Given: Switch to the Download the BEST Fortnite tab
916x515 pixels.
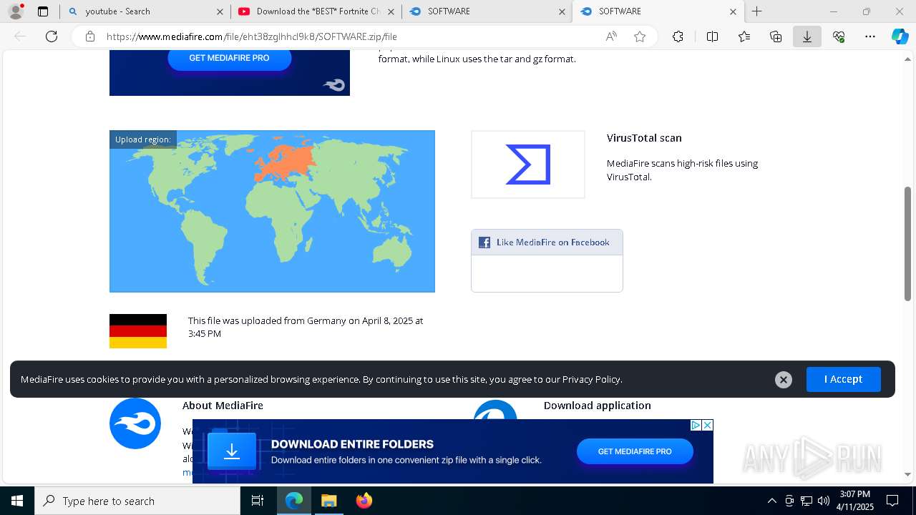Looking at the screenshot, I should (x=315, y=11).
